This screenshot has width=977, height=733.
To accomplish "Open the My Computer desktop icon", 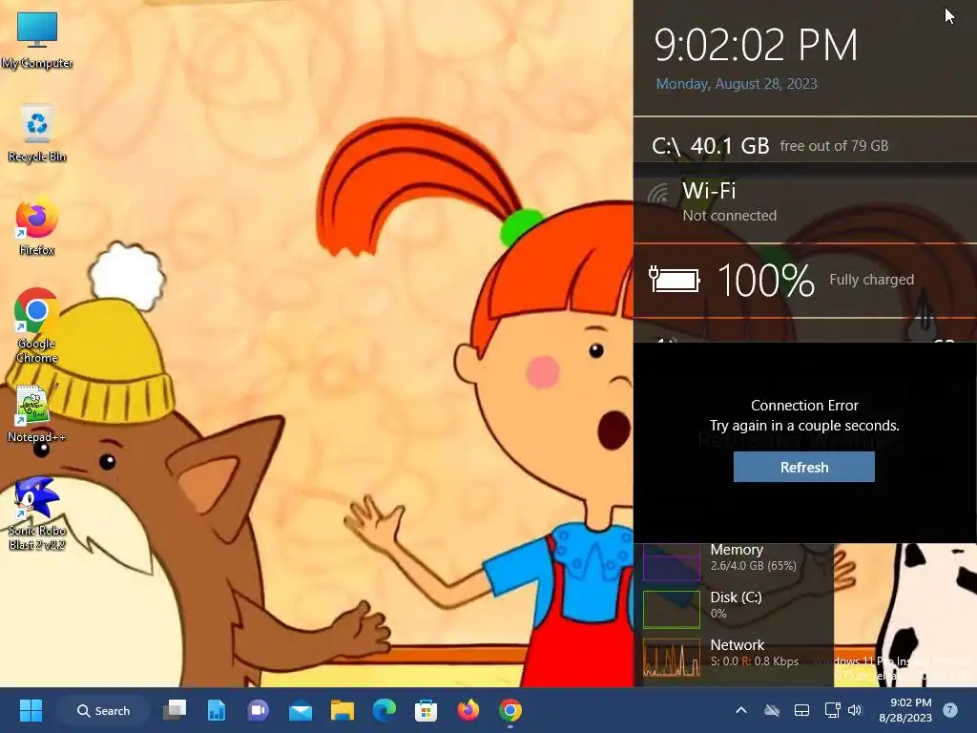I will coord(37,40).
